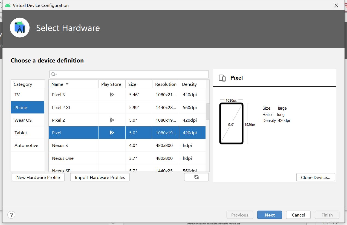Select the Pixel 3 device row

(127, 95)
